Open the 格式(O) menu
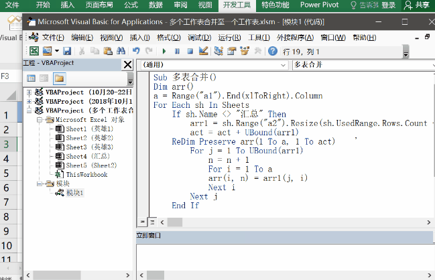Screen dimensions: 435x280 point(169,38)
